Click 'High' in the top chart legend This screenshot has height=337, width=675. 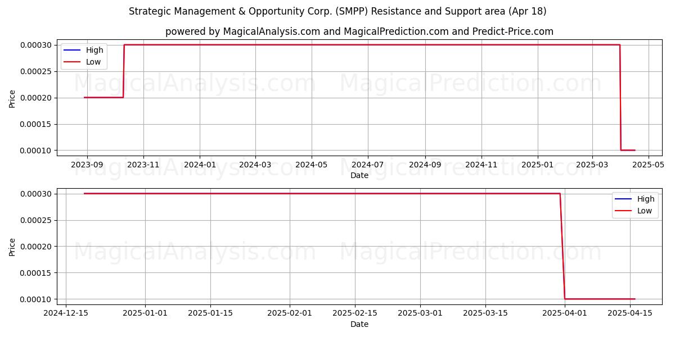point(94,50)
